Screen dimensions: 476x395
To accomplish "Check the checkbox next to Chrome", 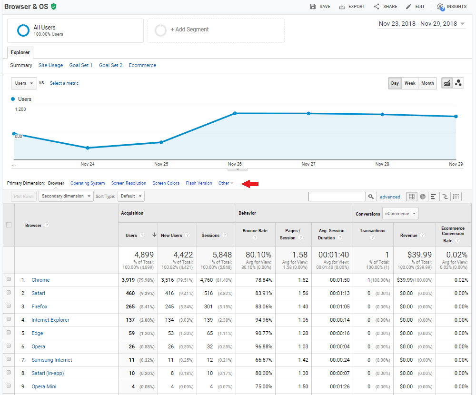I will [x=9, y=280].
